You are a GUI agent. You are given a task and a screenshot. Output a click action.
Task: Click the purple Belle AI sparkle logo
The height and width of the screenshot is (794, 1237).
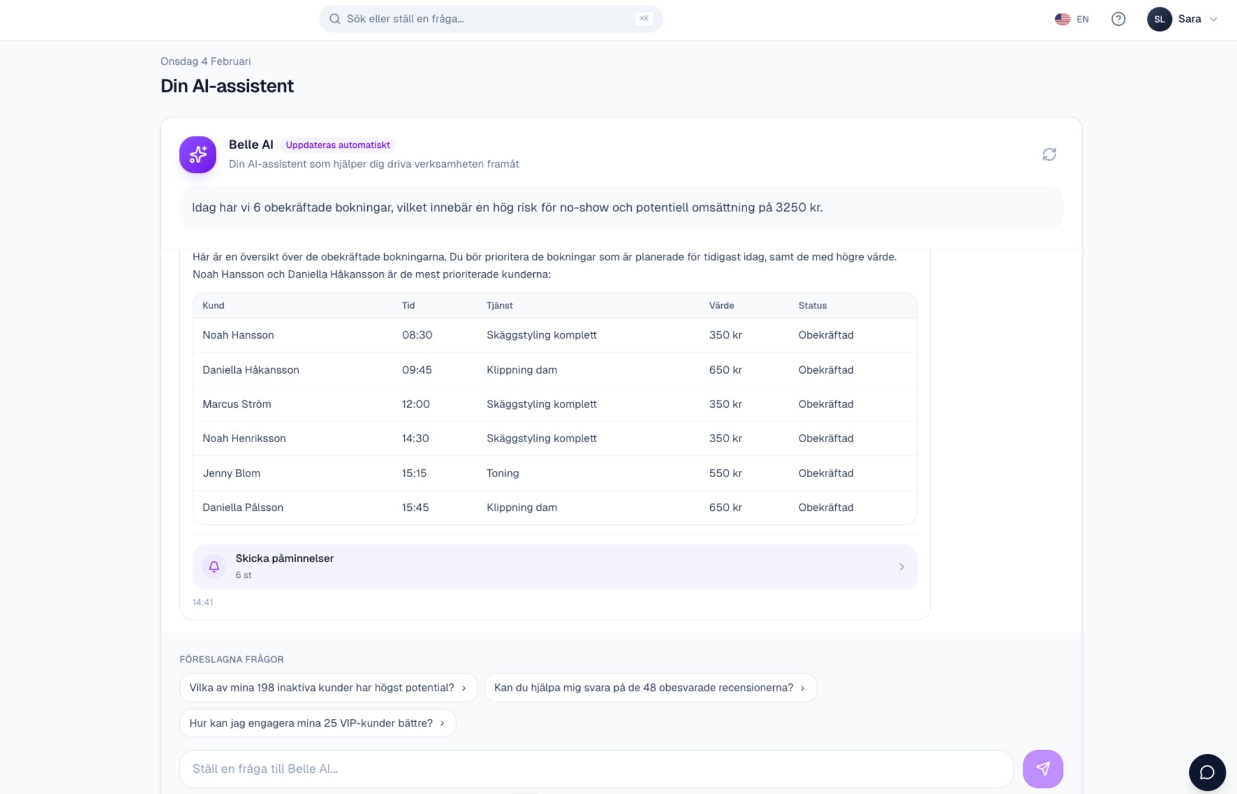pos(198,155)
